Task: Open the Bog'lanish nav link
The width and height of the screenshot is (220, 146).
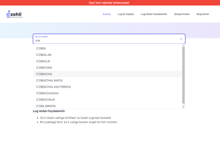Action: [203, 14]
